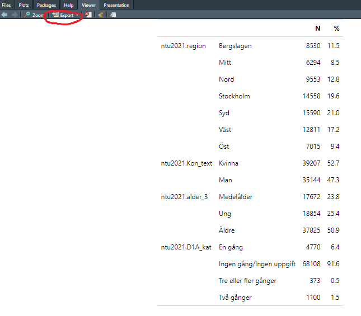Click the N column header
This screenshot has height=316, width=361.
click(x=318, y=28)
